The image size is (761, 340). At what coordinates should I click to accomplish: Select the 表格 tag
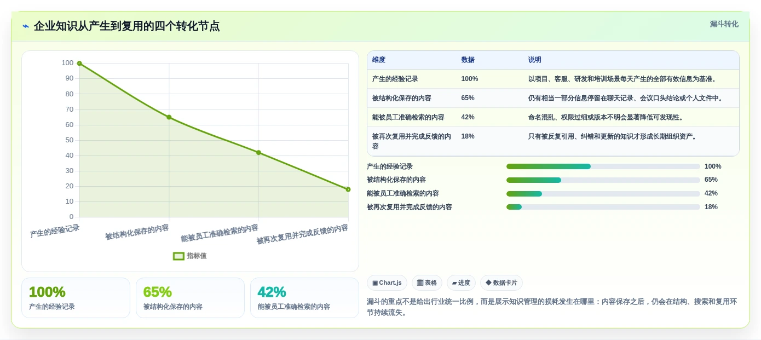tap(427, 283)
